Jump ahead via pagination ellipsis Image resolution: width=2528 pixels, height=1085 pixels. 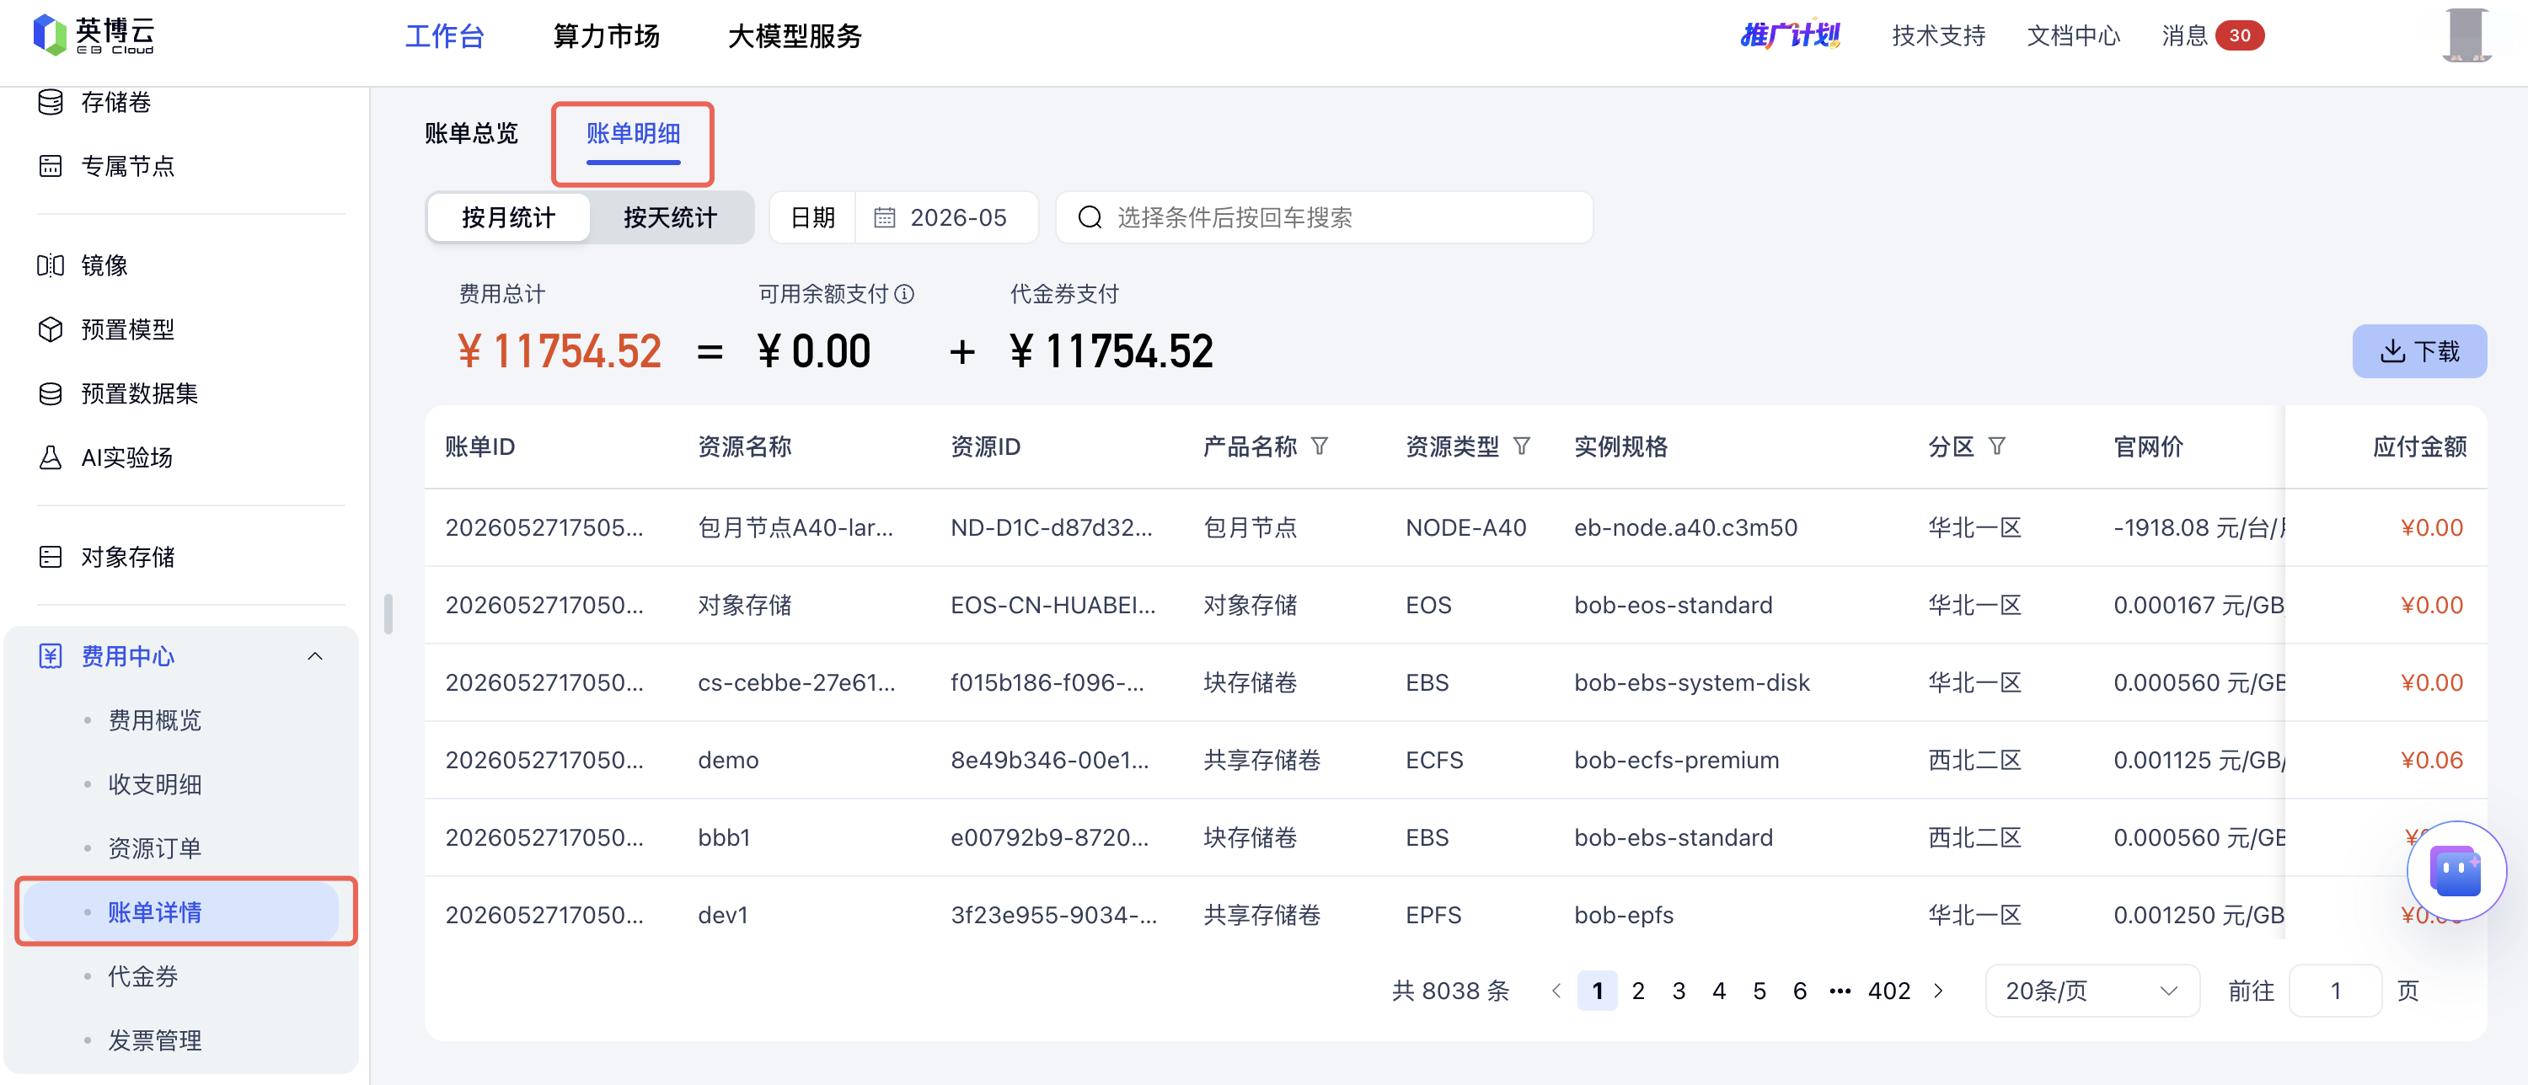tap(1840, 991)
